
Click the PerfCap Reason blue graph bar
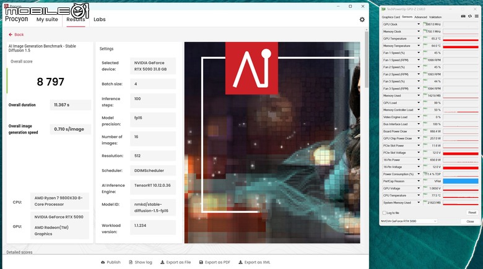[461, 181]
